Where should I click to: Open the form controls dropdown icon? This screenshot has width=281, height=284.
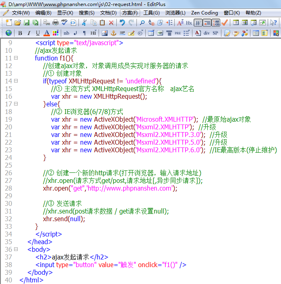point(264,33)
